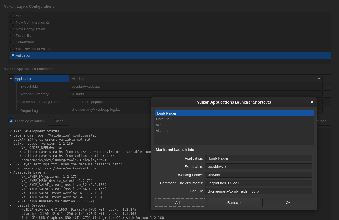
Task: Click the Working Folder field in dialog
Action: (x=259, y=175)
